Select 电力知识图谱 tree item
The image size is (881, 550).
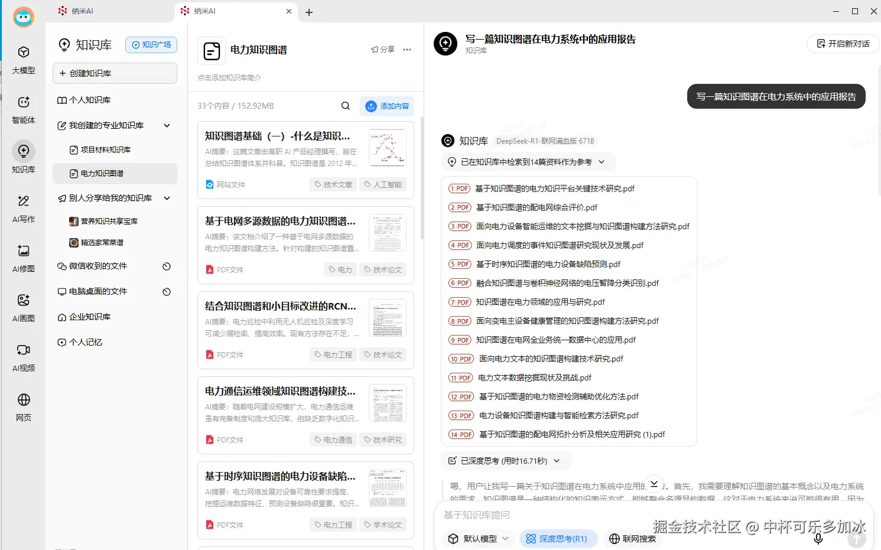[115, 174]
